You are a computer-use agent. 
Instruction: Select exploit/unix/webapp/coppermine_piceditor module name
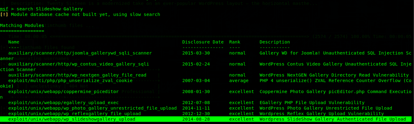pos(64,92)
